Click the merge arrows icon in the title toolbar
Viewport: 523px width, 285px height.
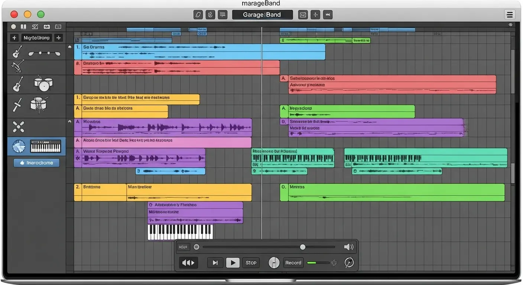pos(328,15)
